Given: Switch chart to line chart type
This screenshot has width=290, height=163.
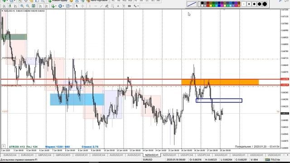Looking at the screenshot, I should (x=15, y=6).
